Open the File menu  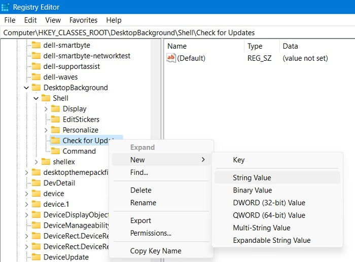coord(10,20)
